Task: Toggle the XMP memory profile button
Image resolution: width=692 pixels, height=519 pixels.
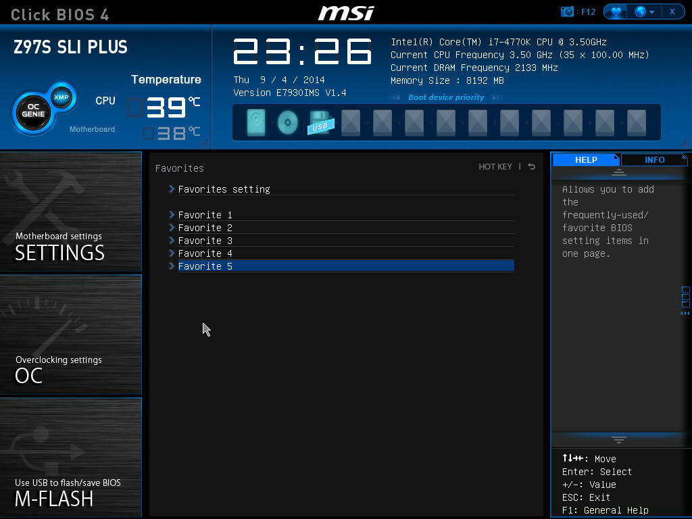Action: pos(61,97)
